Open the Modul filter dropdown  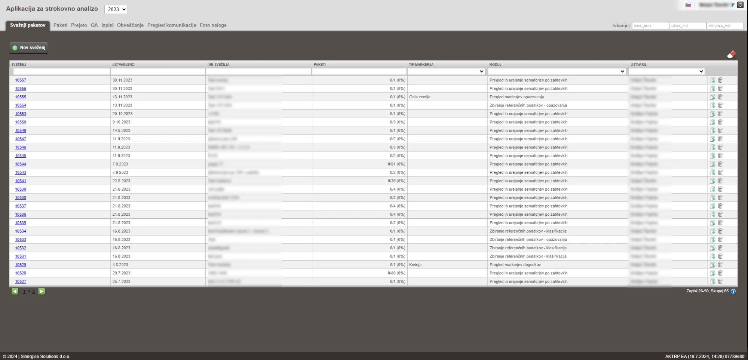point(557,71)
